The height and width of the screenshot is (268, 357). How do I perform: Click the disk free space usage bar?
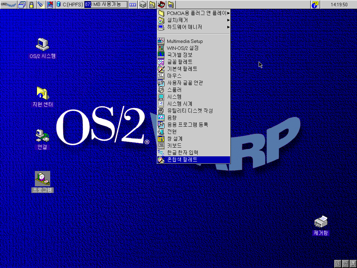106,5
